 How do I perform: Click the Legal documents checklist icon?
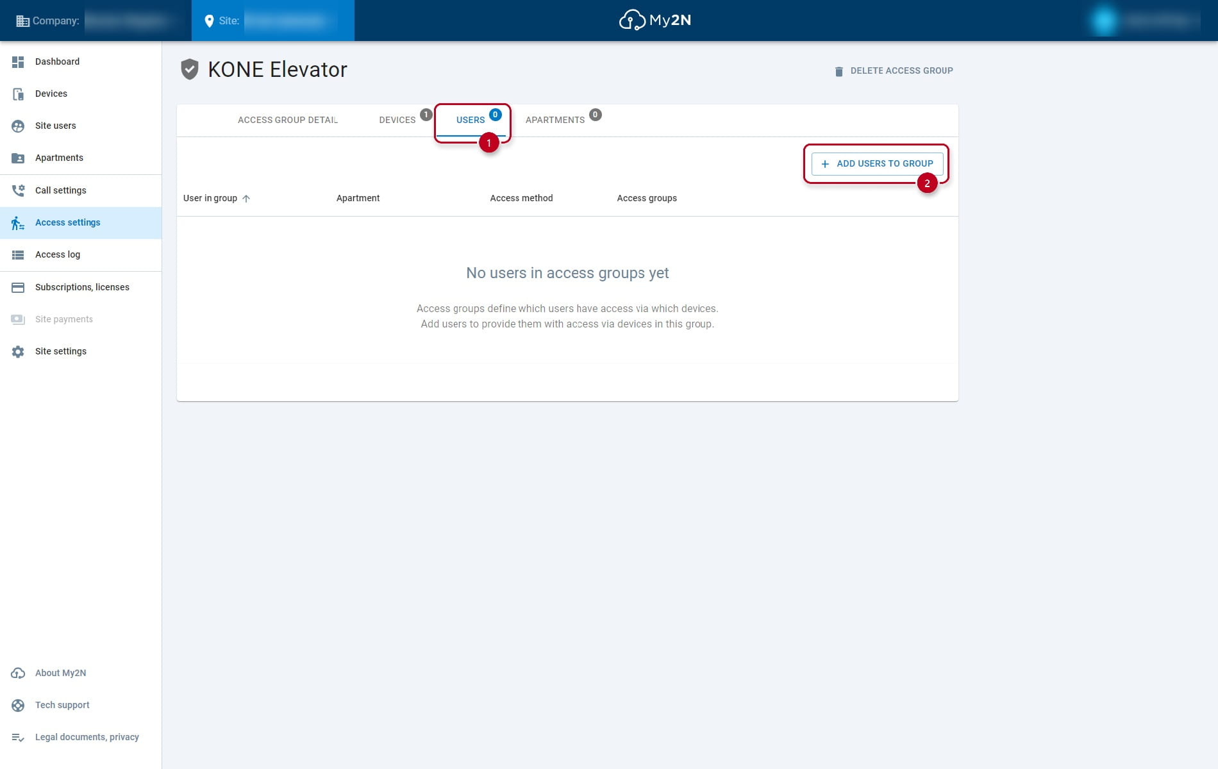tap(18, 738)
